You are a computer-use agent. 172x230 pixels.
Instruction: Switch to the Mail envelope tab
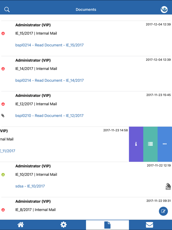click(x=150, y=225)
